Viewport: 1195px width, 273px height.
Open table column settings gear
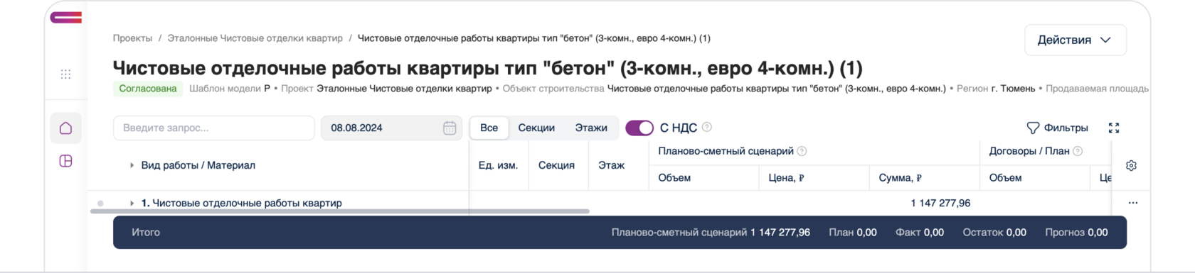click(1131, 165)
